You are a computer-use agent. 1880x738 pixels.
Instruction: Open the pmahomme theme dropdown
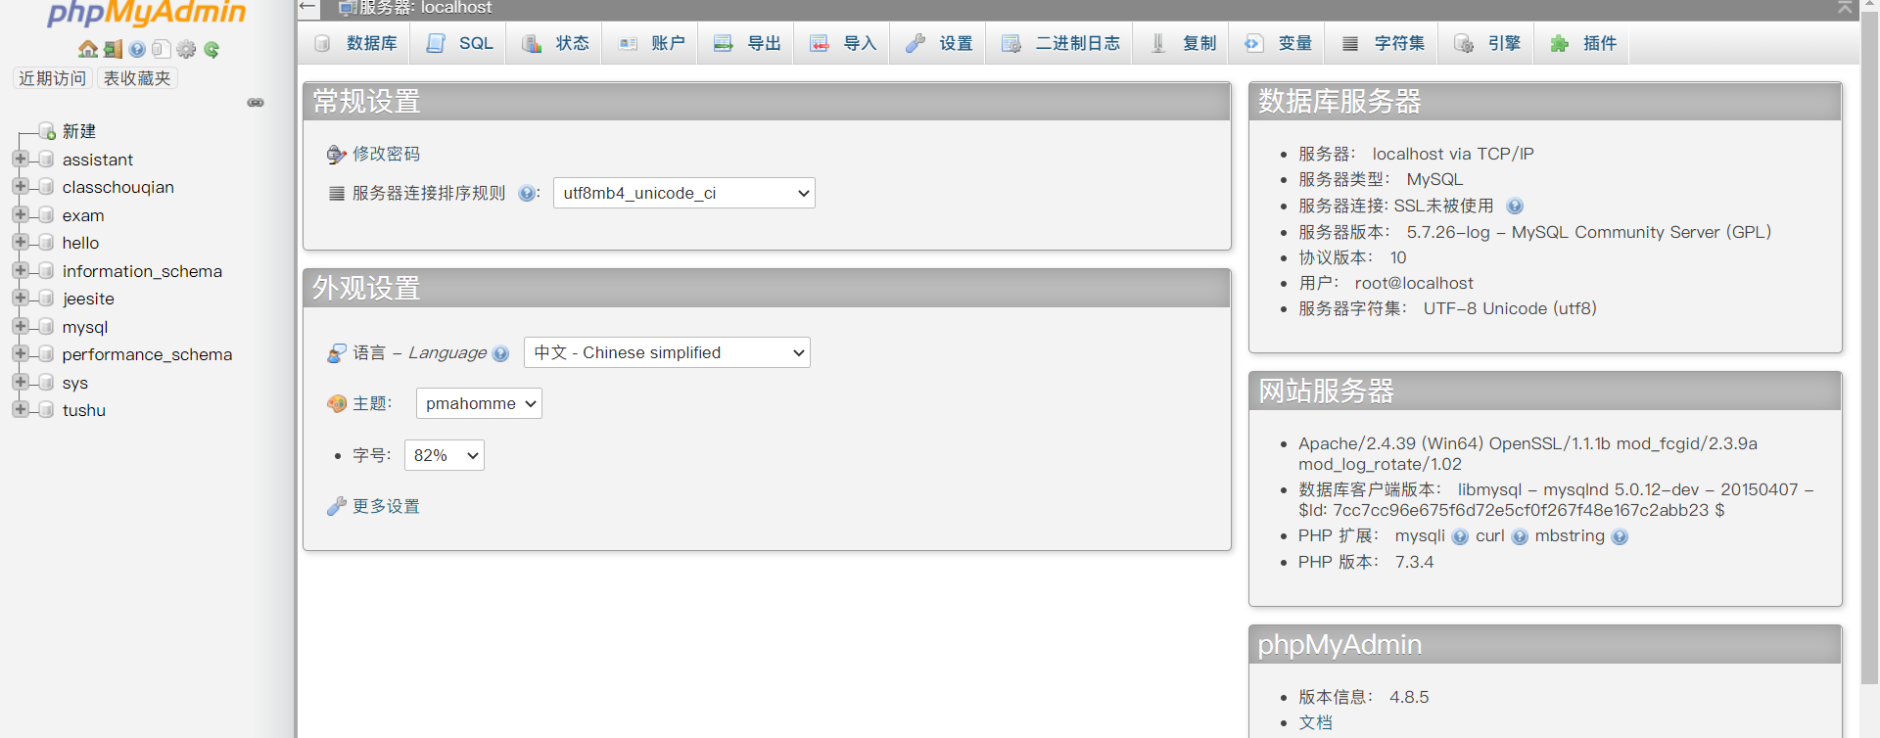pos(479,403)
